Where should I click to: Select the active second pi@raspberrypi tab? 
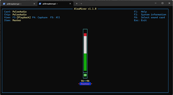pyautogui.click(x=55, y=4)
